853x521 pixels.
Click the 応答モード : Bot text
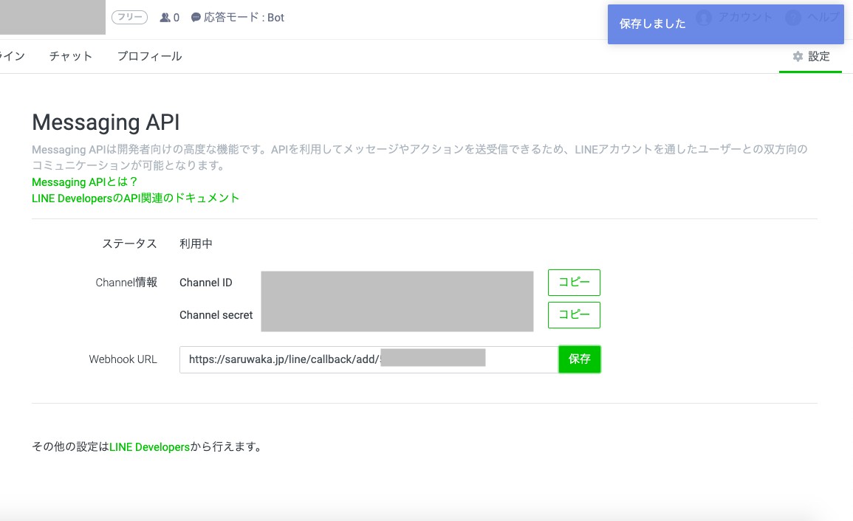tap(244, 18)
